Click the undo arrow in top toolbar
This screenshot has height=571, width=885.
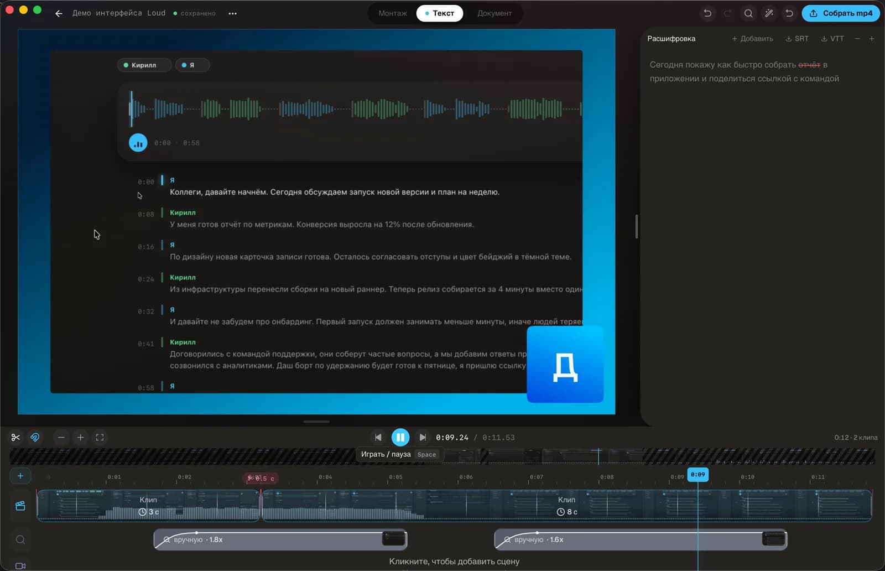pyautogui.click(x=707, y=13)
